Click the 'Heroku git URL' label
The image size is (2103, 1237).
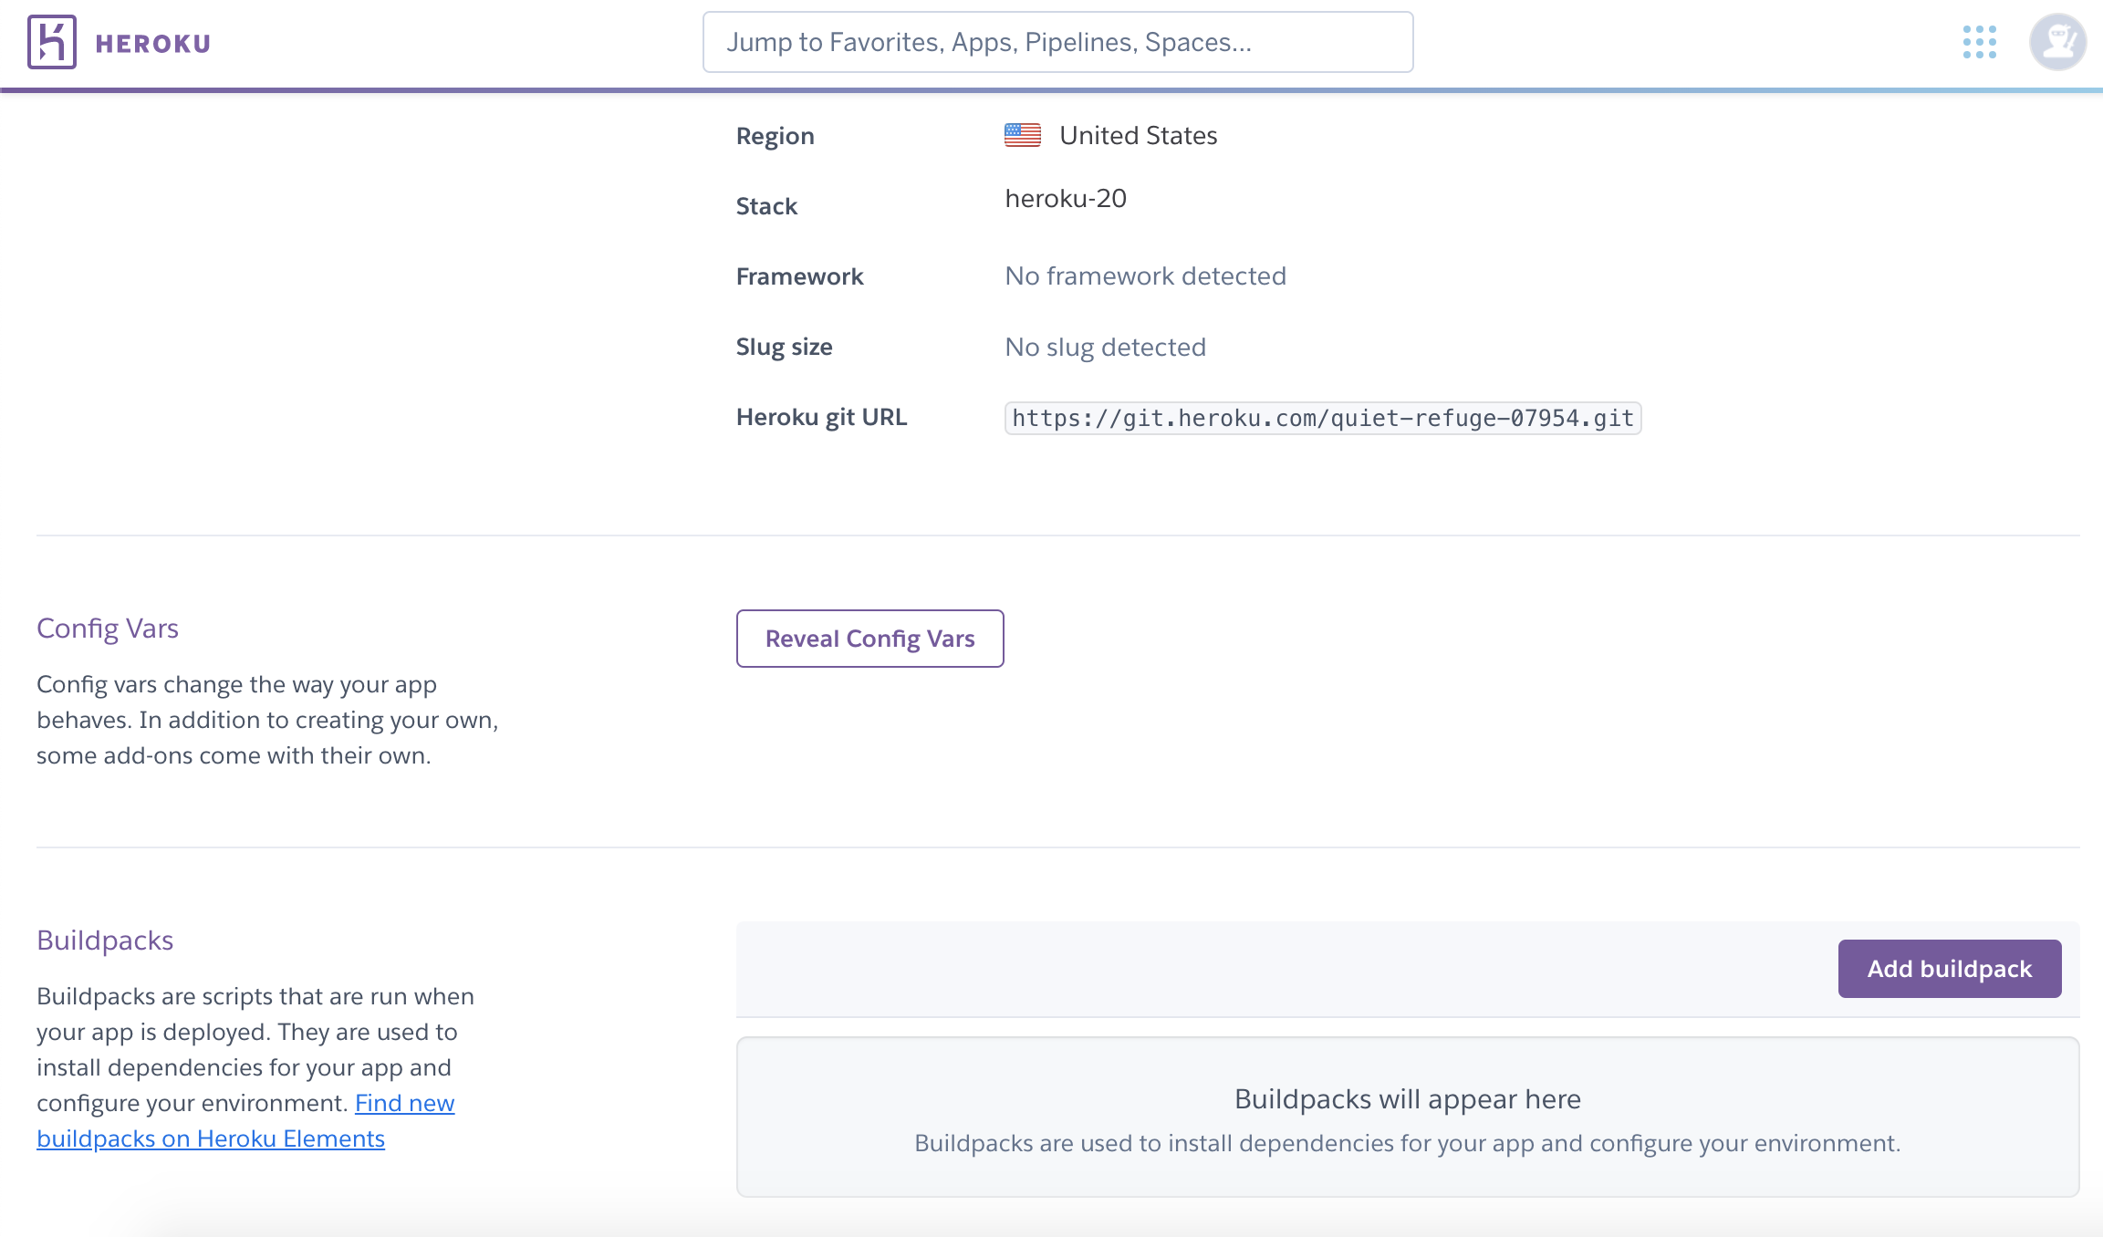click(x=821, y=417)
